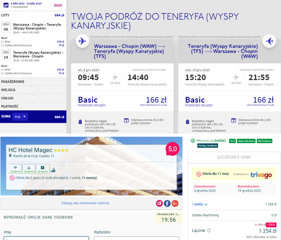Click the outbound flight airplane icon
Image resolution: width=281 pixels, height=240 pixels.
pyautogui.click(x=82, y=41)
